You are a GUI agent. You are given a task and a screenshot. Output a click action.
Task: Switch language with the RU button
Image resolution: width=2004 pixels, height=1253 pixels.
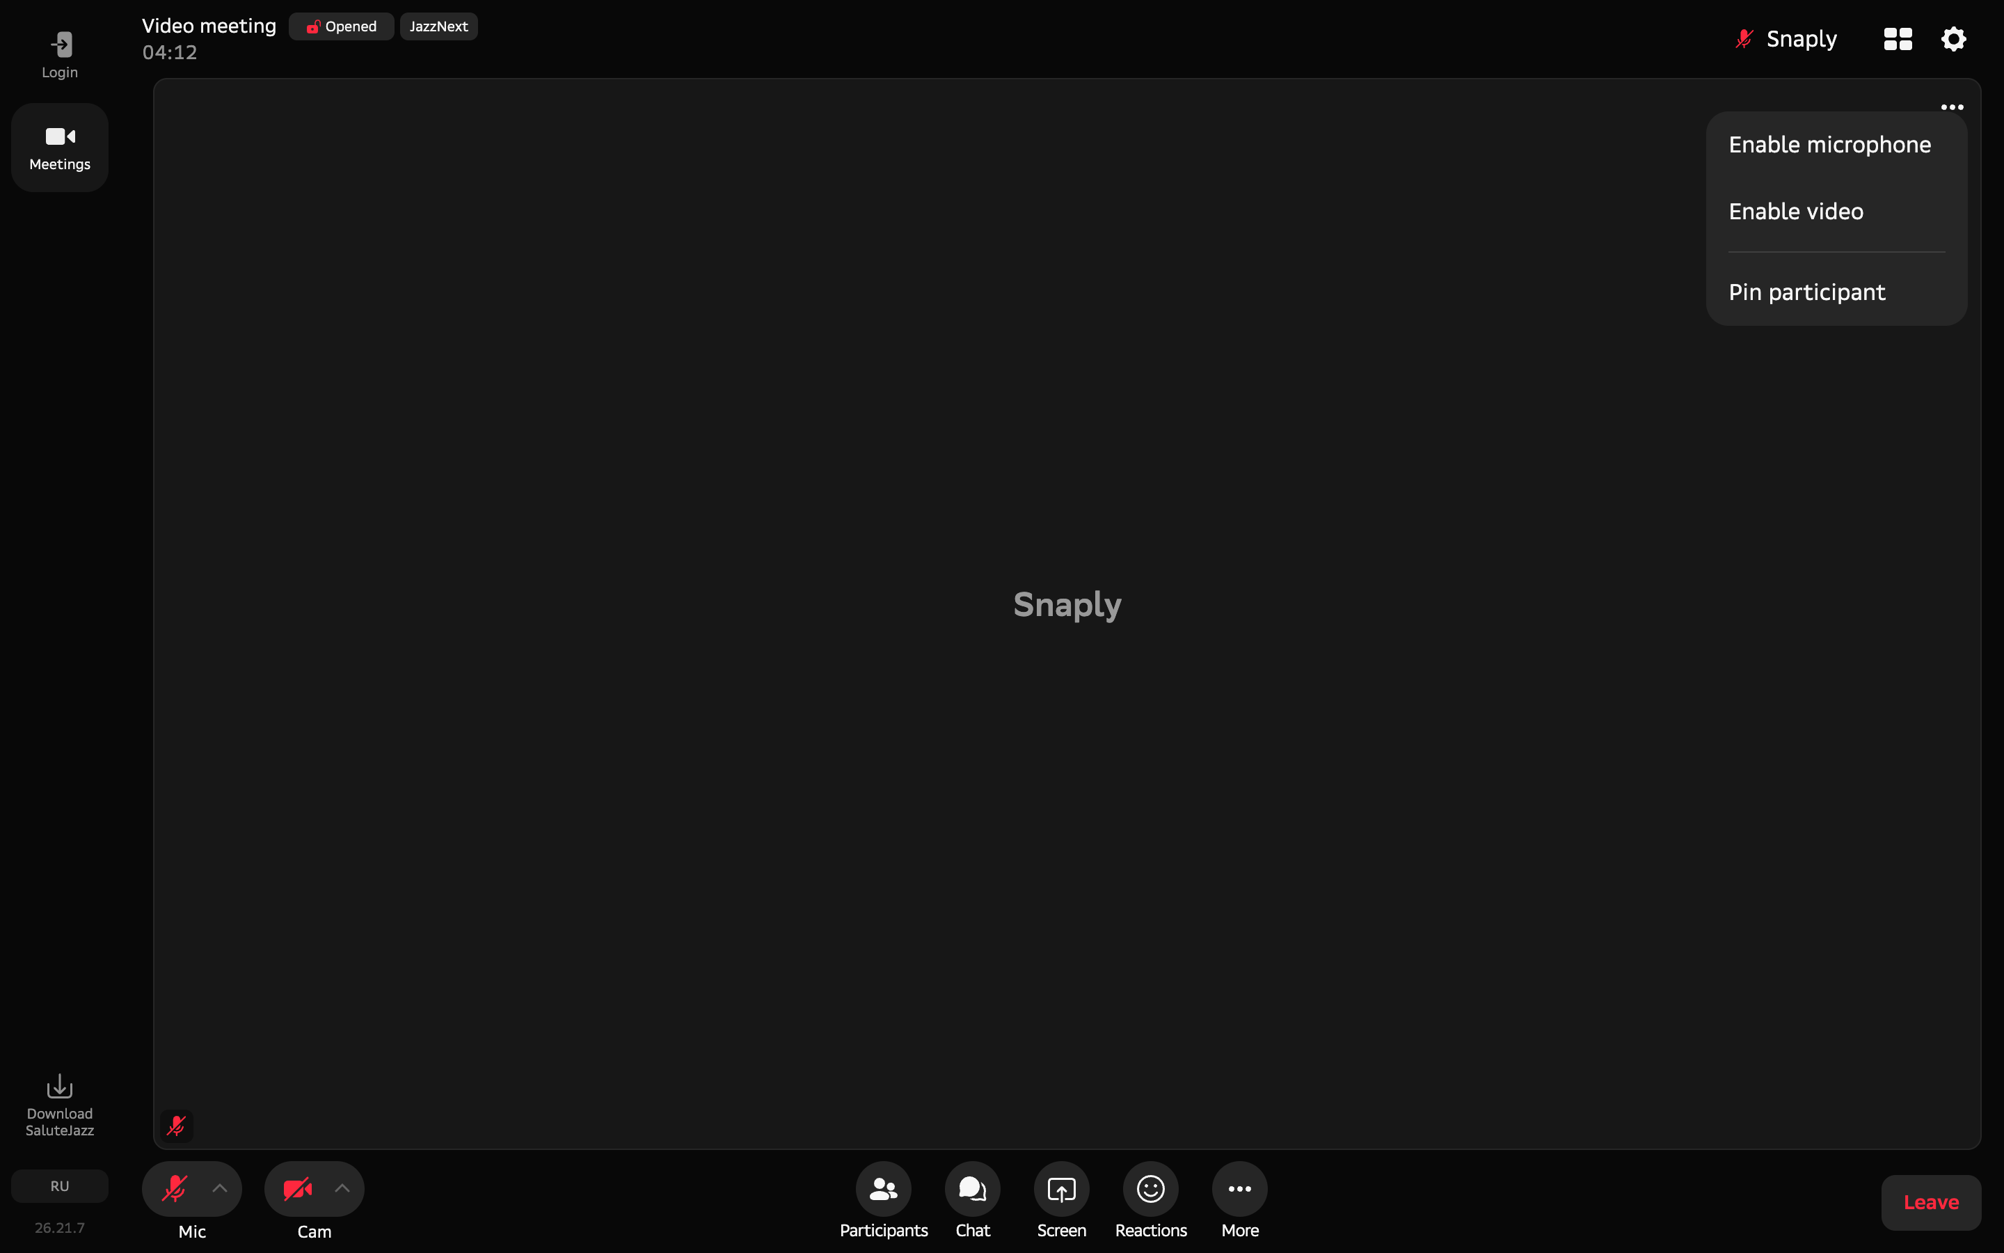(60, 1186)
